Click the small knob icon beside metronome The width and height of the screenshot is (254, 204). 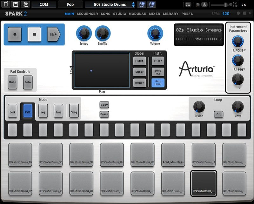[x=198, y=5]
